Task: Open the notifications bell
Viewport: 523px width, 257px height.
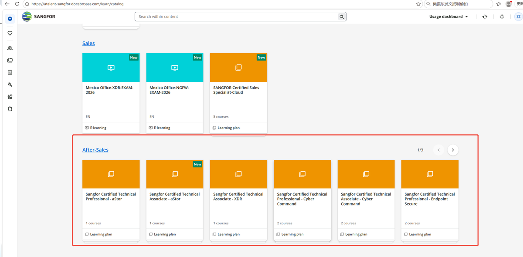Action: coord(502,17)
